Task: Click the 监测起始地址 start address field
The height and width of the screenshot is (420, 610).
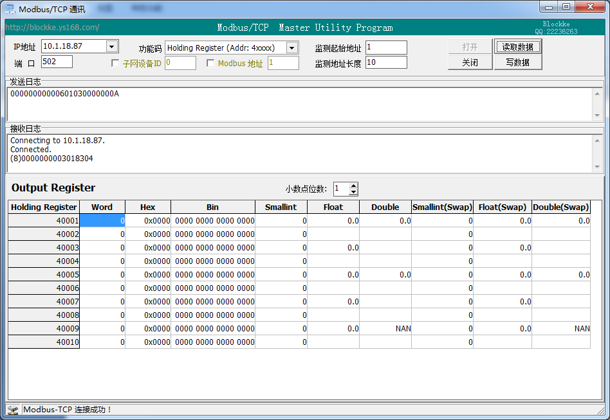Action: (386, 48)
